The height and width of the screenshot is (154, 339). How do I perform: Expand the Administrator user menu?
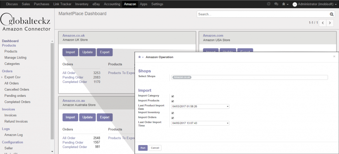315,4
